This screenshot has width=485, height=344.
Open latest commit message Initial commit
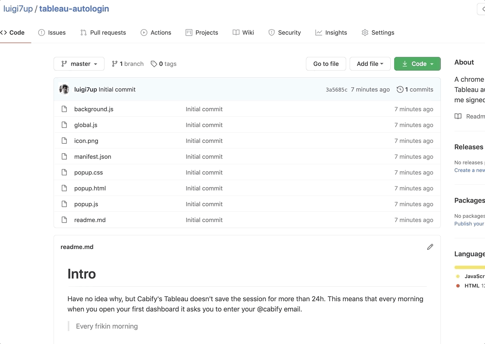pos(117,89)
